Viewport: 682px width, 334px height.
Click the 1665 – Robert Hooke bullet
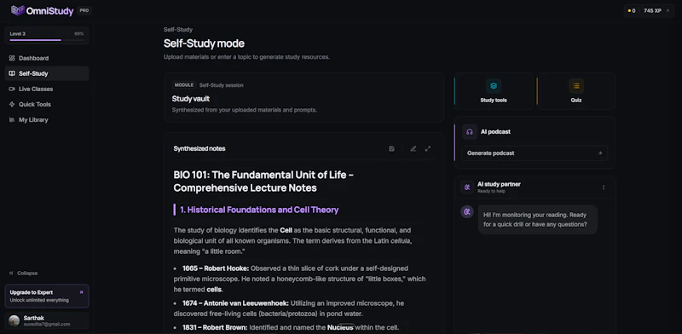tap(300, 279)
